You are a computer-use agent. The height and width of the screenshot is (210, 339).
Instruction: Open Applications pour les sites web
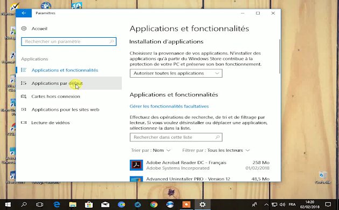point(69,110)
